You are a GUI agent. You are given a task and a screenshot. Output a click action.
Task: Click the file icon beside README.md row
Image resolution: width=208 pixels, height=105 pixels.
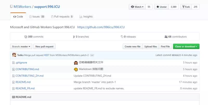(14, 82)
